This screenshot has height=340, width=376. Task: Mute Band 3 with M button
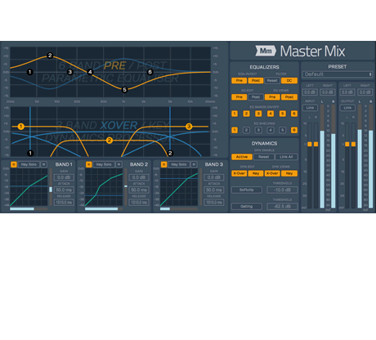[x=194, y=164]
